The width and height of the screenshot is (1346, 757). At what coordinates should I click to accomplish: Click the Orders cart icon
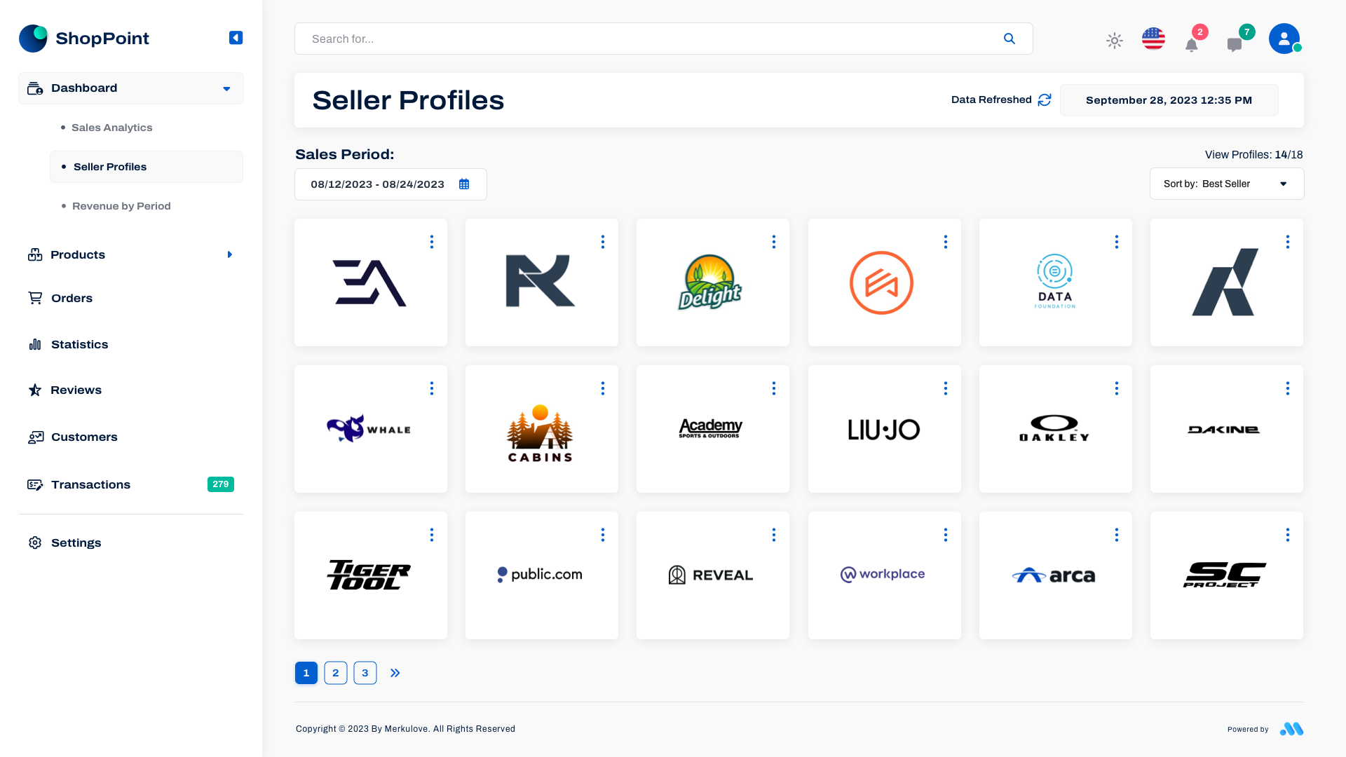[35, 298]
